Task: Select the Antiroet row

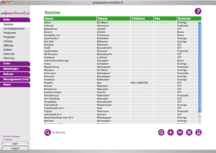Action: click(x=121, y=26)
